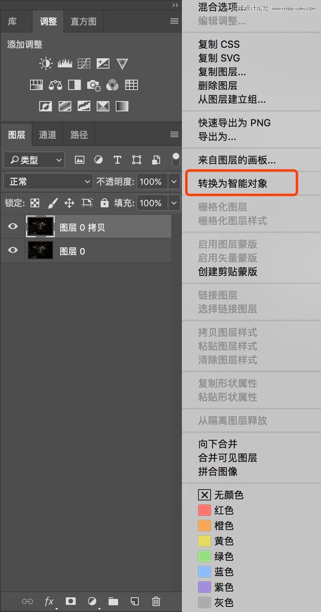The image size is (321, 612).
Task: Toggle lock transparent pixels
Action: click(35, 203)
